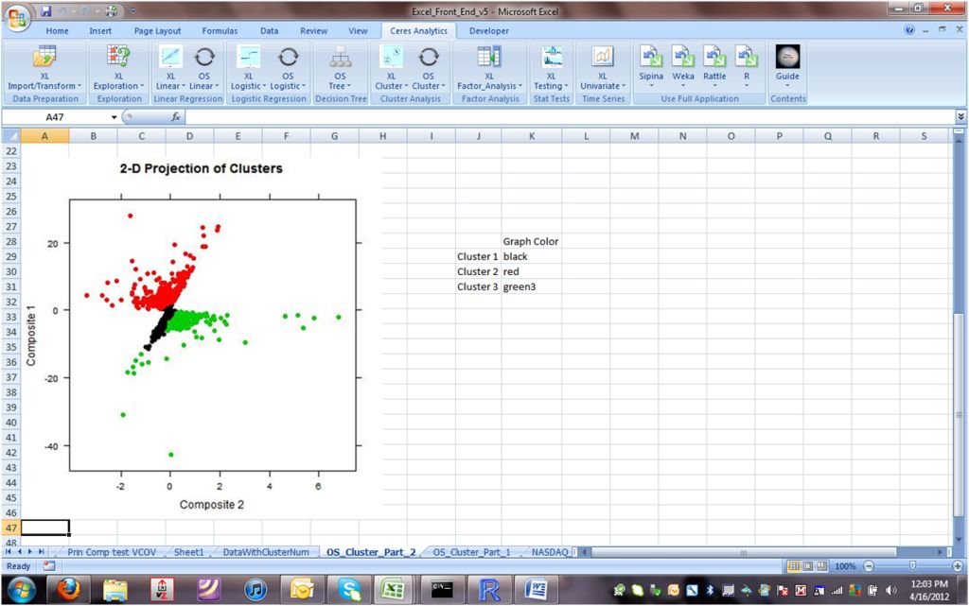The height and width of the screenshot is (606, 969).
Task: Switch to the Developer tab
Action: pos(489,31)
